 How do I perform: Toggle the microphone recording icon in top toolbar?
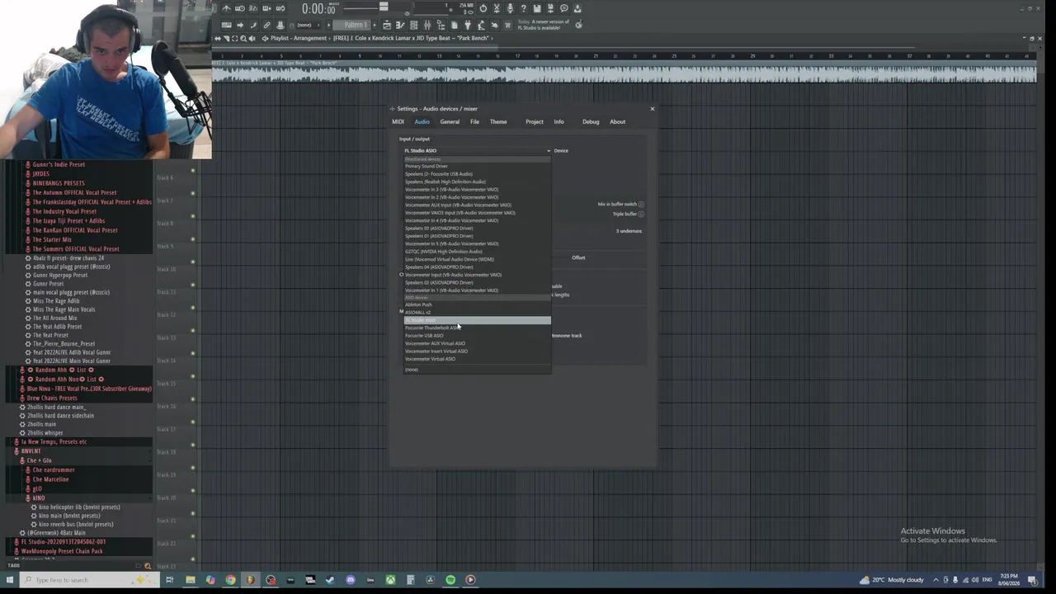tap(510, 8)
